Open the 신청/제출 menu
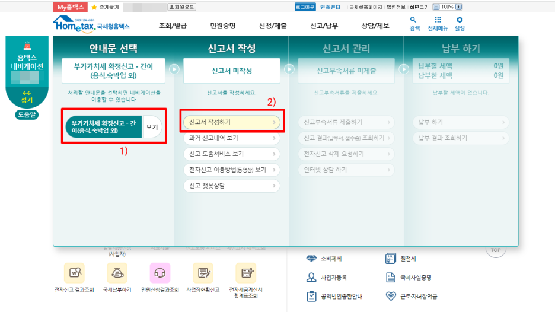The width and height of the screenshot is (555, 312). [273, 26]
